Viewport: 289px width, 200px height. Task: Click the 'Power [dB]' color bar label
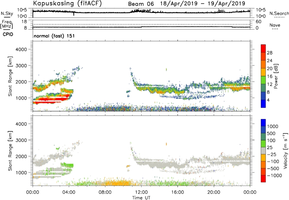[x=276, y=76]
